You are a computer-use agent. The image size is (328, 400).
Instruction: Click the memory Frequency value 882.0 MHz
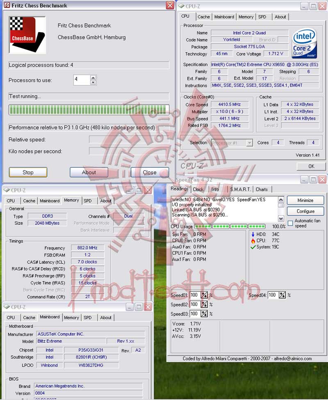tap(87, 248)
